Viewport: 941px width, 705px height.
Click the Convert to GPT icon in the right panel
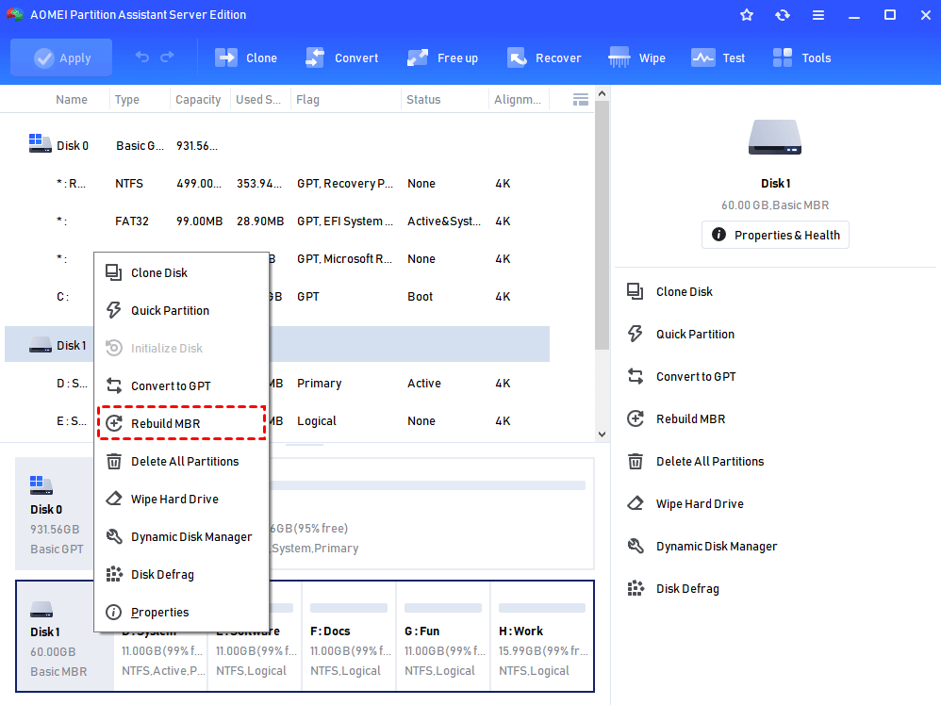pos(635,376)
